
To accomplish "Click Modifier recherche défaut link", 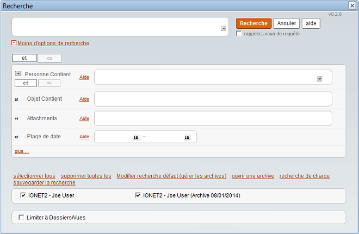I will coord(171,176).
